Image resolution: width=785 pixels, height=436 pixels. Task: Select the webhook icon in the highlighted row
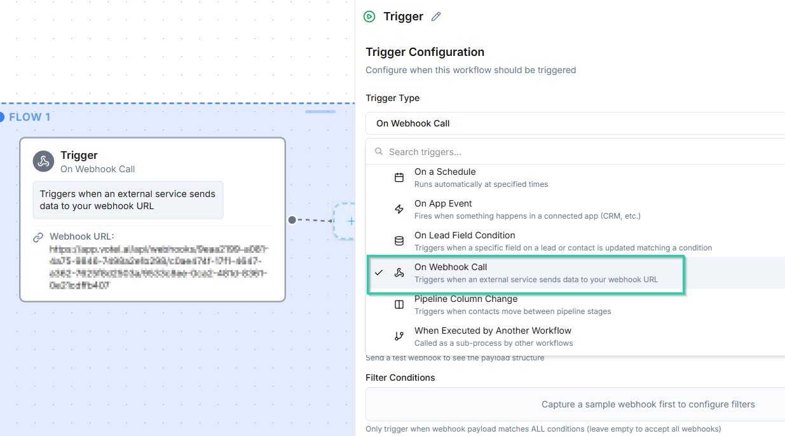400,272
